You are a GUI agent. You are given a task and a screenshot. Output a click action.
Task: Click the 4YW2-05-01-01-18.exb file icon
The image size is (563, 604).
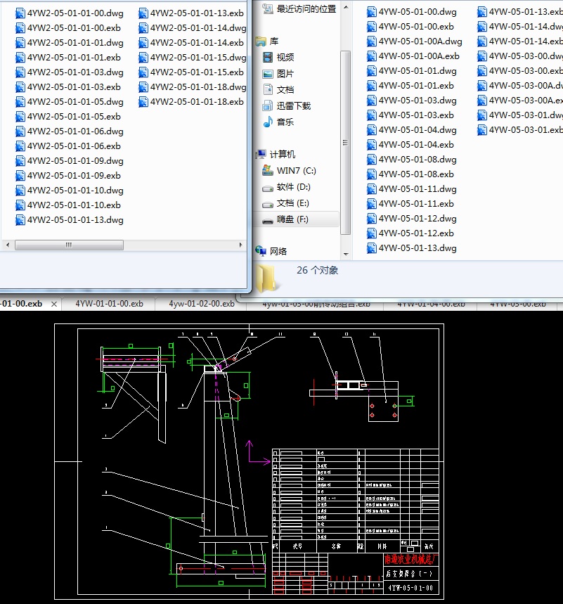click(143, 102)
